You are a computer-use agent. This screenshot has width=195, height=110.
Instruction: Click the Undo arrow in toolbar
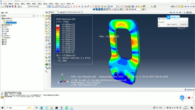tap(147, 7)
